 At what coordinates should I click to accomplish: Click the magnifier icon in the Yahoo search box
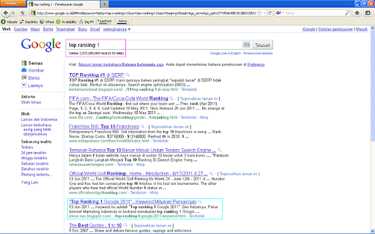[347, 13]
